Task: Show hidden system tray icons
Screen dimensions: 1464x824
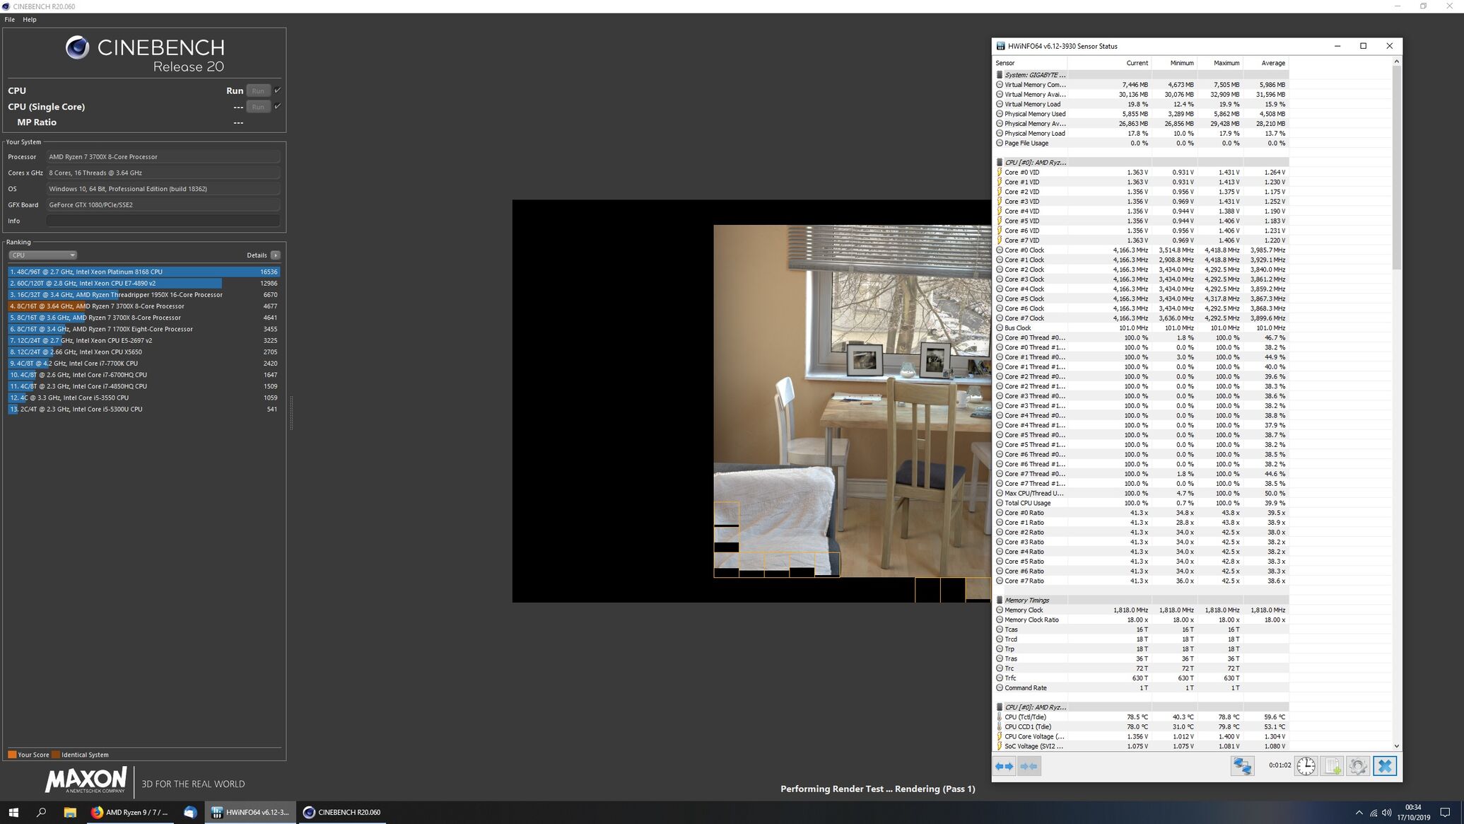Action: click(1359, 812)
